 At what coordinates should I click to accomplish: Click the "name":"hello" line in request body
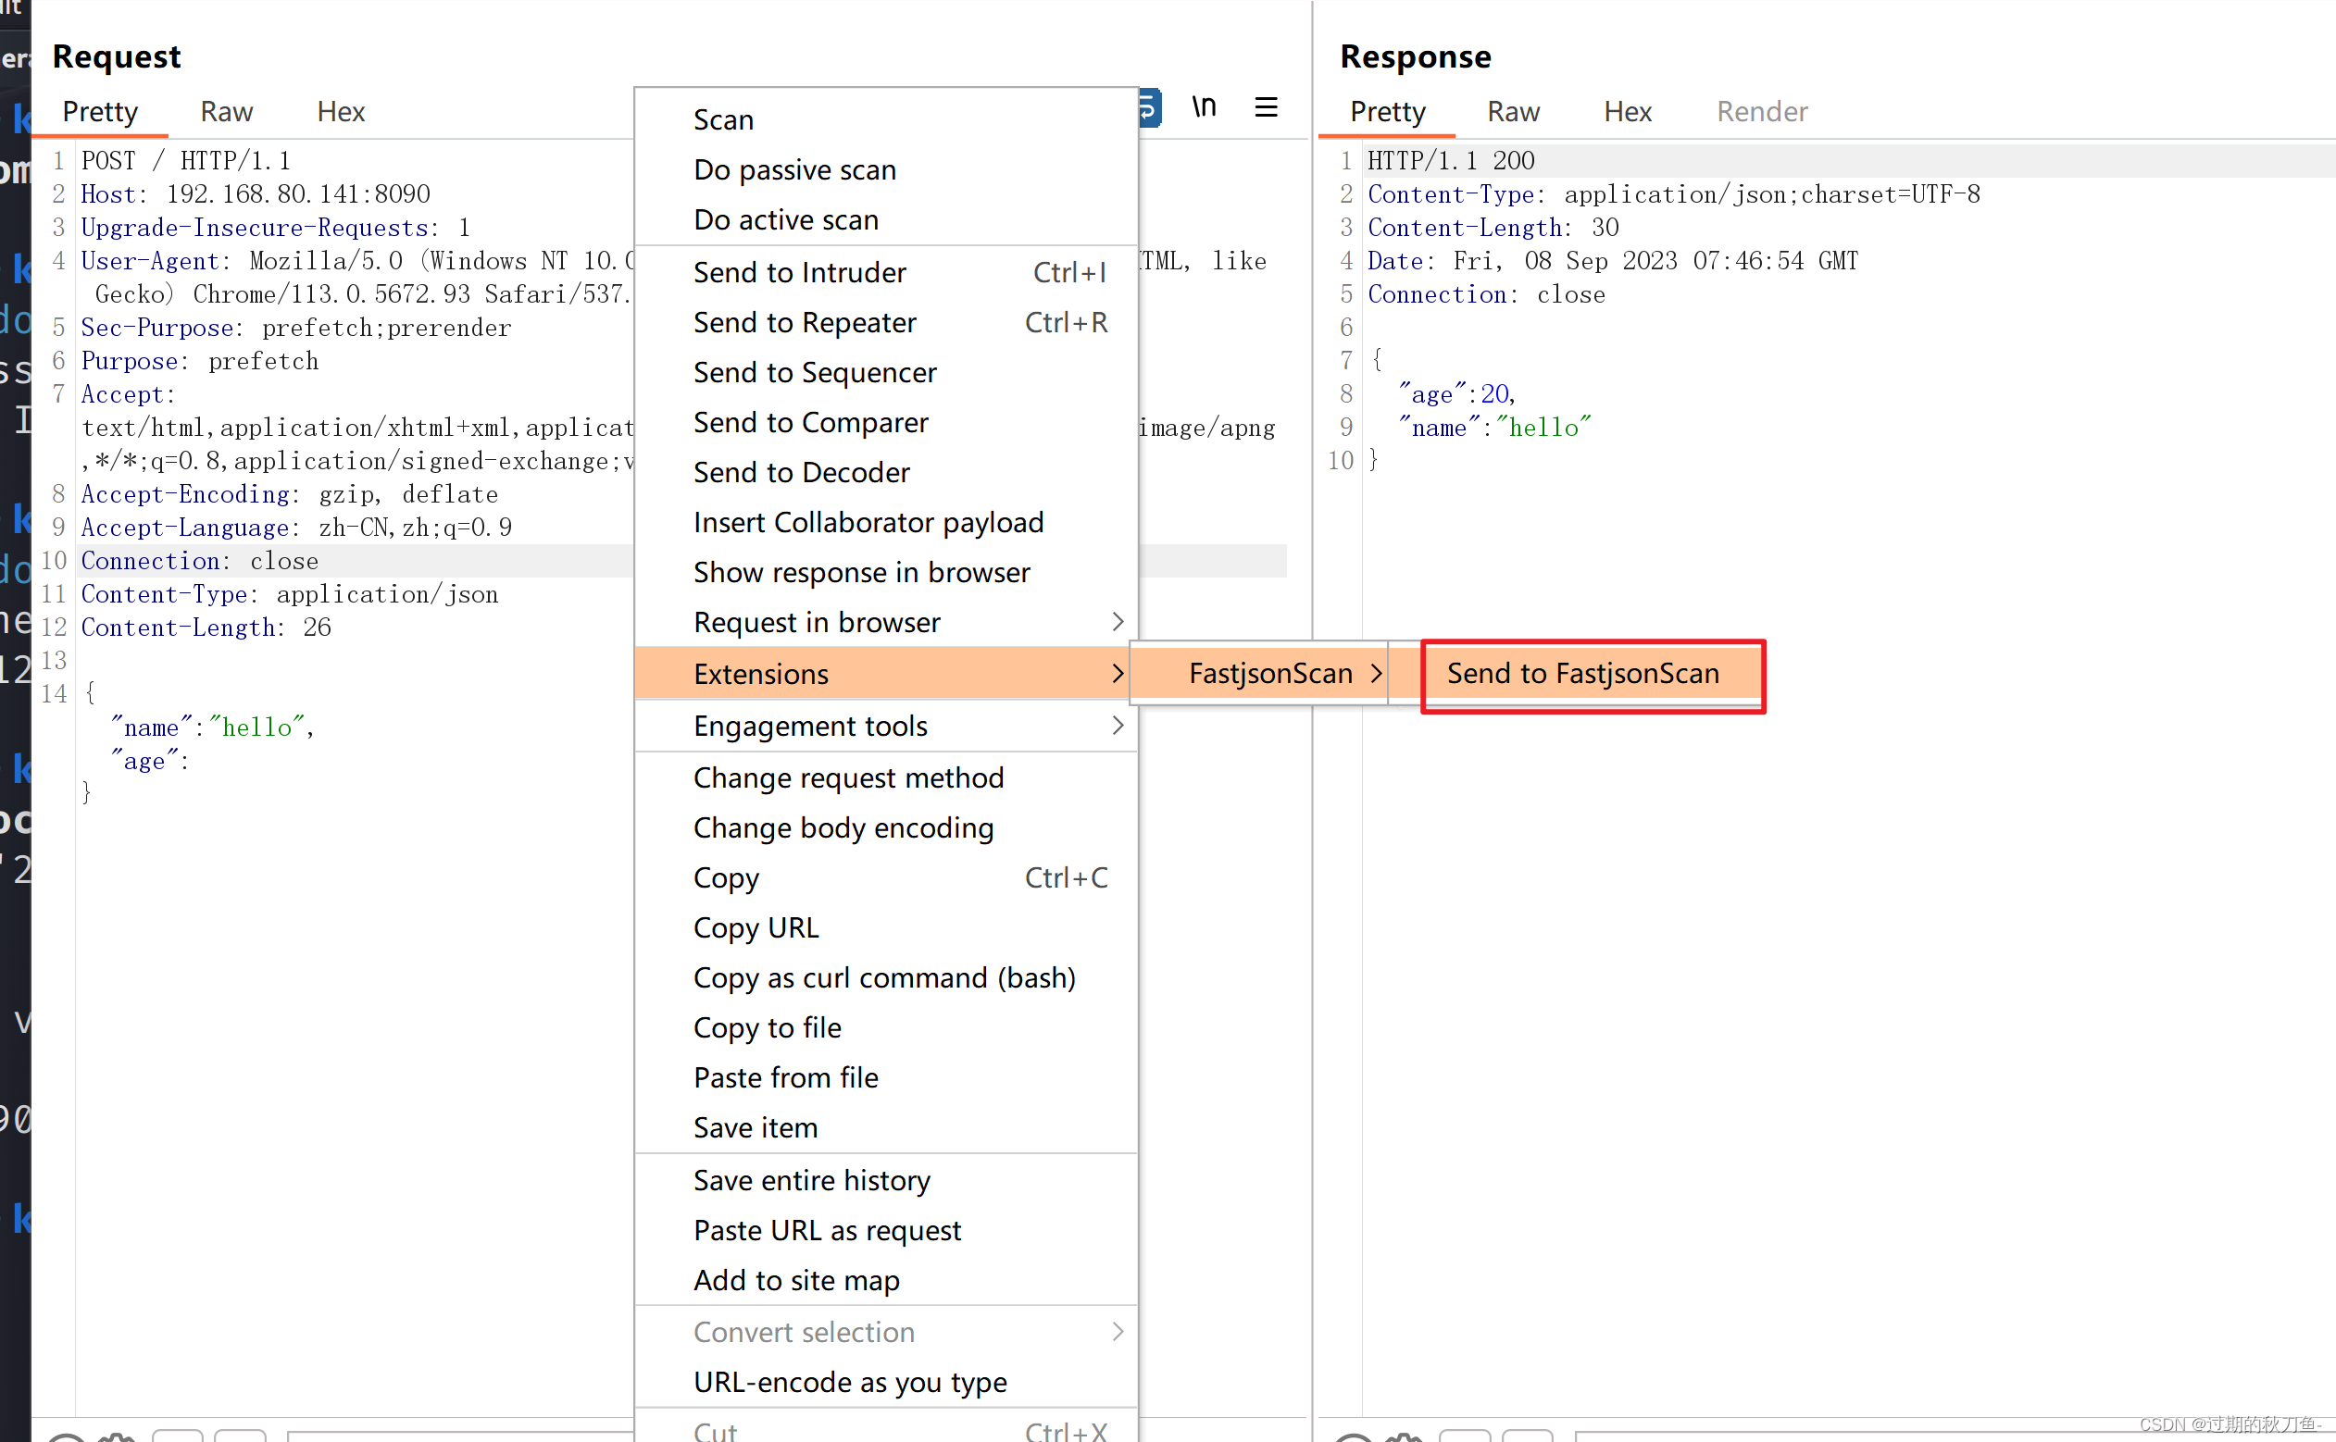[x=213, y=727]
